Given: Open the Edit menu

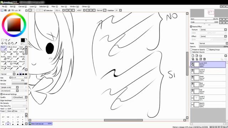Looking at the screenshot, I should (x=12, y=6).
